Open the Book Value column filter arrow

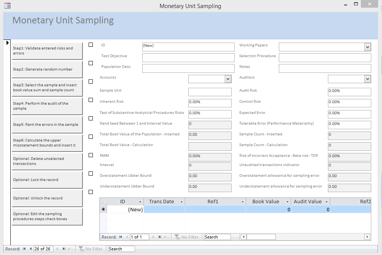(288, 202)
